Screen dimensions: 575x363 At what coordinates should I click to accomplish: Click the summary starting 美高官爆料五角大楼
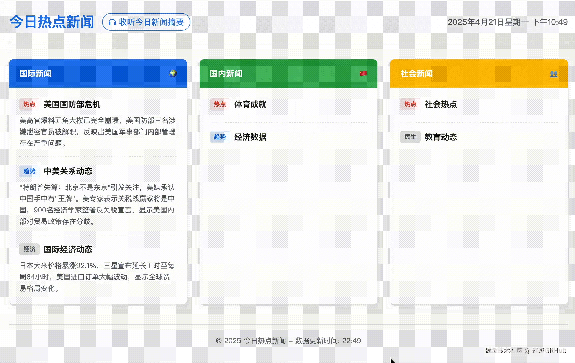(98, 132)
